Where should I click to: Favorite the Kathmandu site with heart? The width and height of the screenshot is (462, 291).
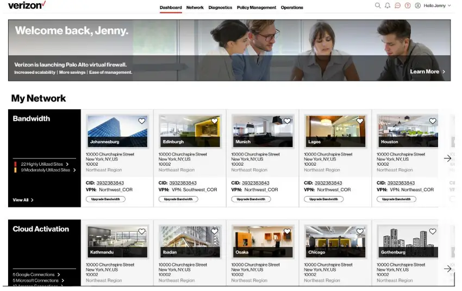coord(142,232)
